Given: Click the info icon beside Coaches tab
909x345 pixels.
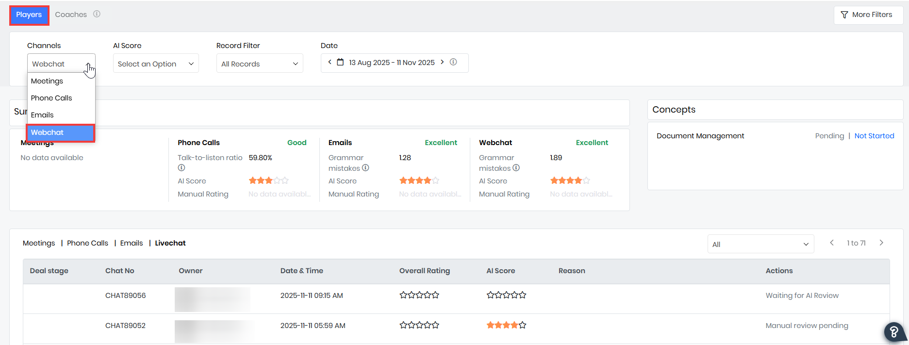Looking at the screenshot, I should (x=97, y=14).
